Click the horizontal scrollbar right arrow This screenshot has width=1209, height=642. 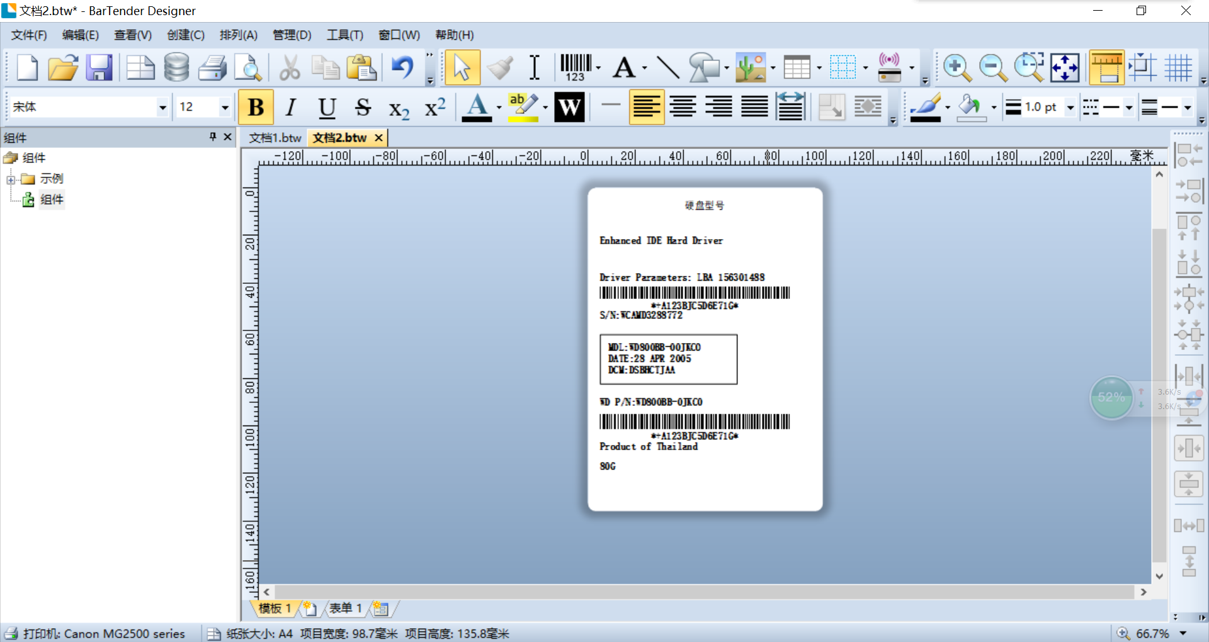pyautogui.click(x=1144, y=592)
